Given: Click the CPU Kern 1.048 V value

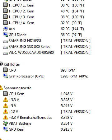Looking at the screenshot, I should pos(67,94).
